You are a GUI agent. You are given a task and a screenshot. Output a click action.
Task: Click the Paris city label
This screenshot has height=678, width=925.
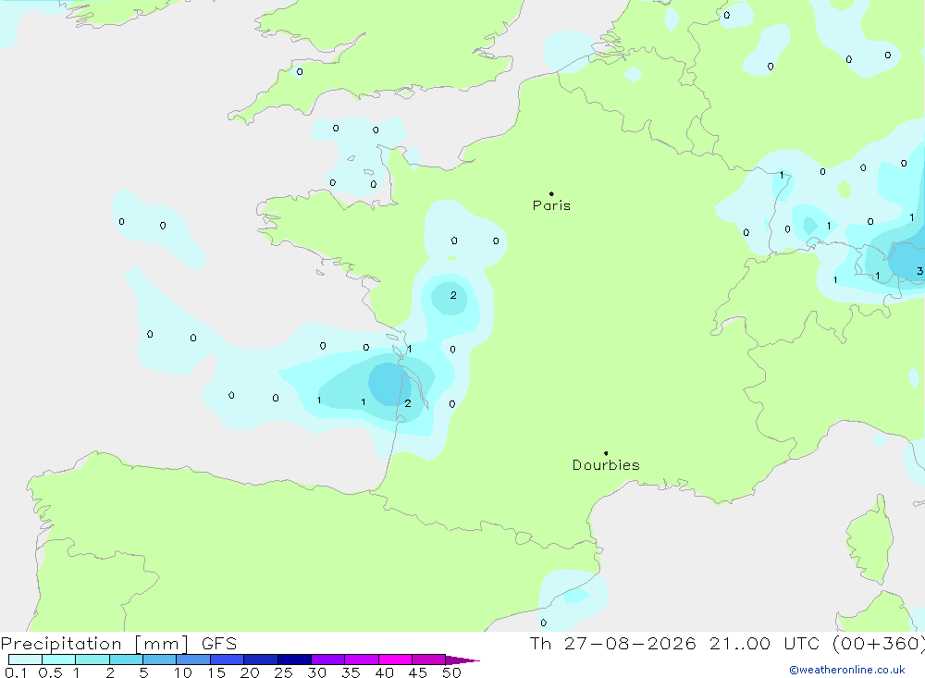pyautogui.click(x=551, y=205)
